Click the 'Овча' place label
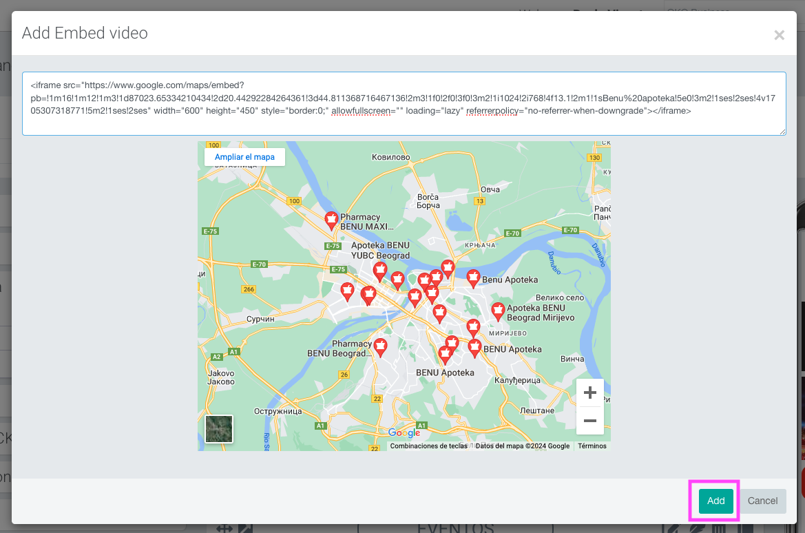The width and height of the screenshot is (805, 533). (x=490, y=189)
